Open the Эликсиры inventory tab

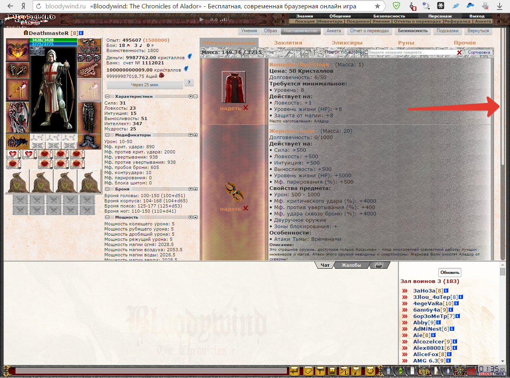[347, 43]
